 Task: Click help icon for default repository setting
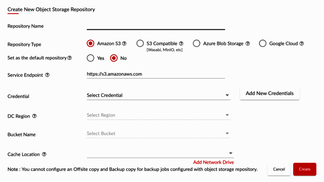coord(70,58)
